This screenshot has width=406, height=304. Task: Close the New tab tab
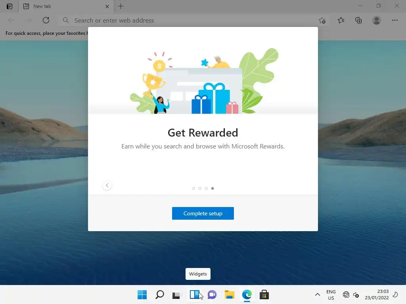coord(107,6)
